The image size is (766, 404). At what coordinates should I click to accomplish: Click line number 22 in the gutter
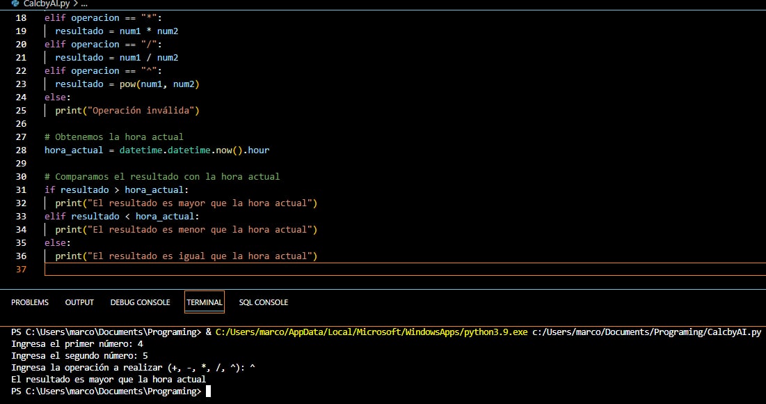(21, 70)
